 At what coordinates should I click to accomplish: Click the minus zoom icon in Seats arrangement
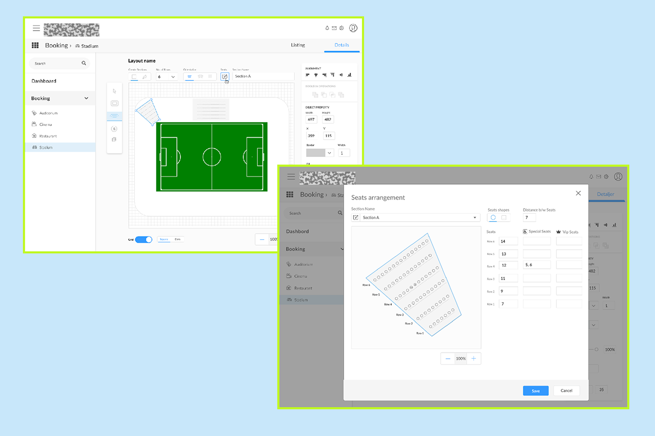448,359
